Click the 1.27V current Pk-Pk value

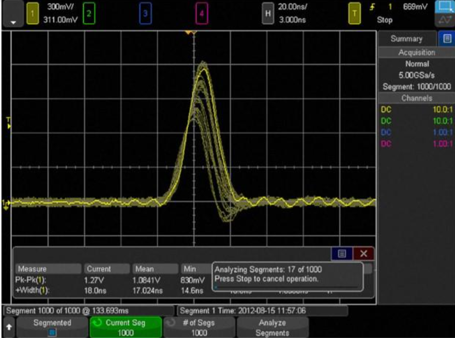(94, 280)
